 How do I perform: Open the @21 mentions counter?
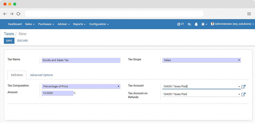pos(181,24)
